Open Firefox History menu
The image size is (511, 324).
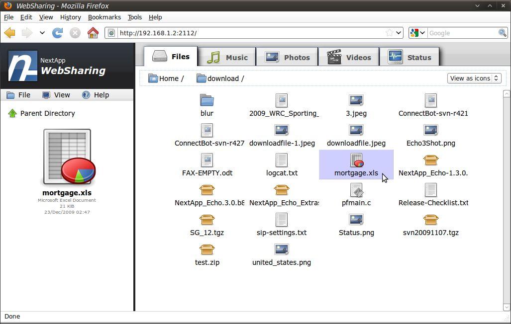point(70,17)
